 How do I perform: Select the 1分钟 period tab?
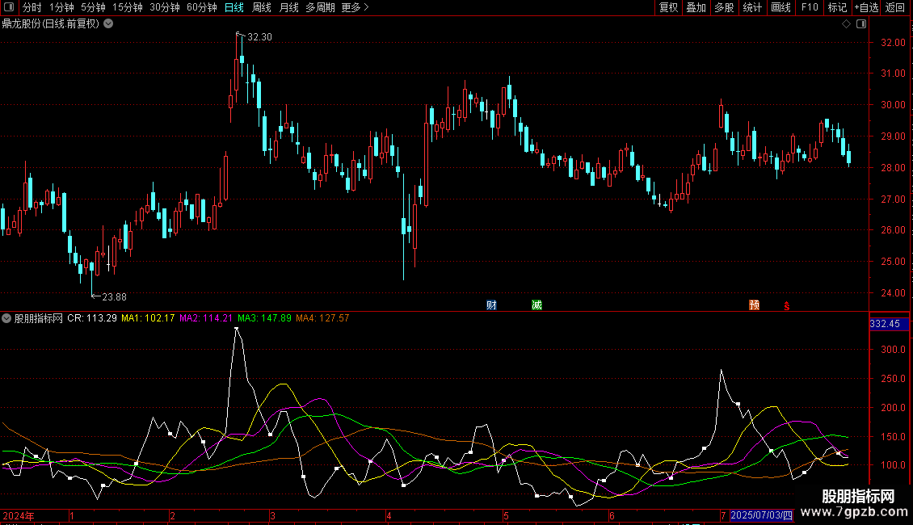point(61,7)
